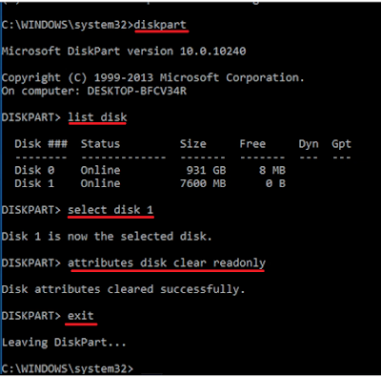Click the 'Status' column header

tap(100, 144)
